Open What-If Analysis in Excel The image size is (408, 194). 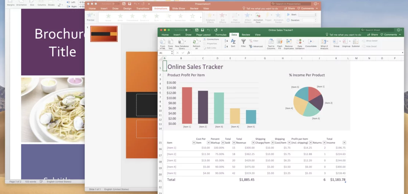(324, 44)
